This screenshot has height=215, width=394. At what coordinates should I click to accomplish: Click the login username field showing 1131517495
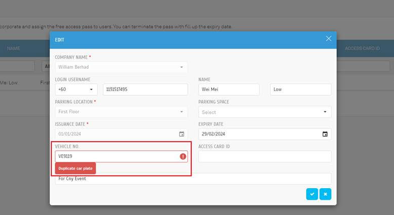pyautogui.click(x=145, y=90)
